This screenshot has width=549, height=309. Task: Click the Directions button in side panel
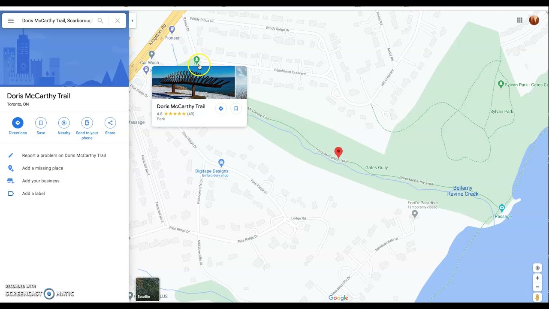point(18,126)
